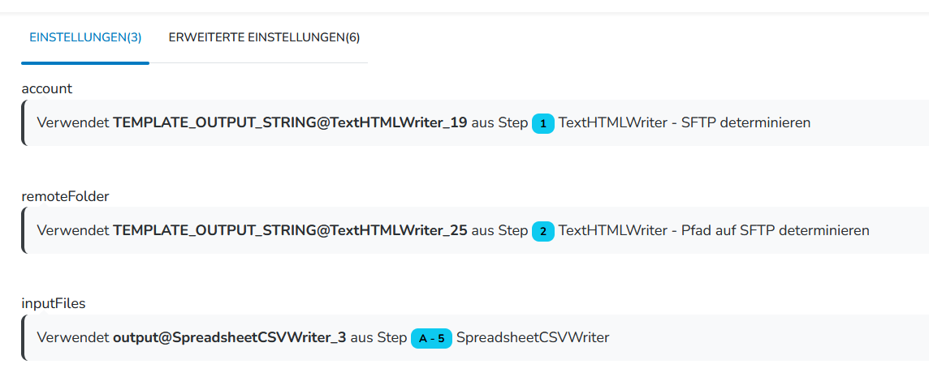Screen dimensions: 929x377
Task: Click 'aus Step' text in remoteFolder row
Action: pyautogui.click(x=499, y=230)
